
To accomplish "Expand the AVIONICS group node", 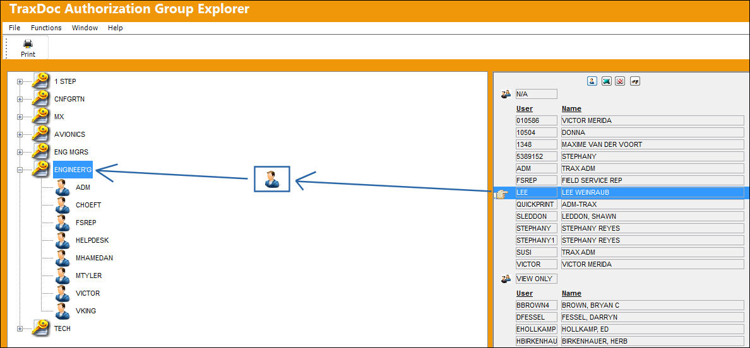I will (20, 135).
